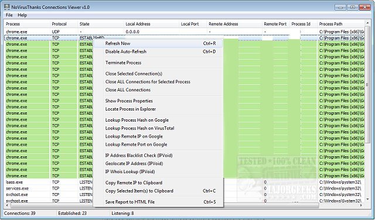Choose Locate Process in Explorer
The height and width of the screenshot is (220, 375).
pyautogui.click(x=158, y=109)
